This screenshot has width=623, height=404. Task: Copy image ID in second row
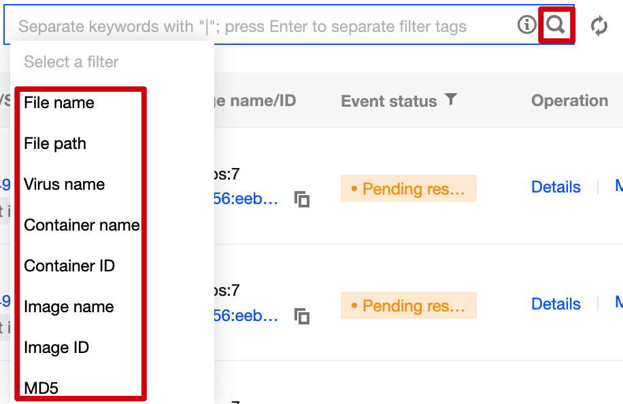pyautogui.click(x=302, y=316)
